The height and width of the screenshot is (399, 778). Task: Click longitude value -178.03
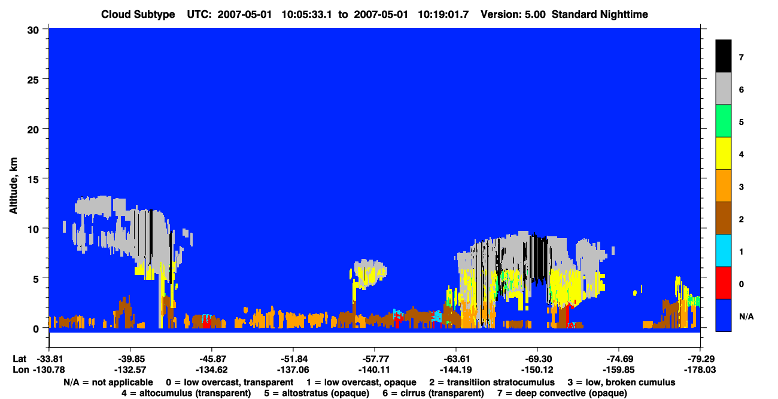click(700, 370)
